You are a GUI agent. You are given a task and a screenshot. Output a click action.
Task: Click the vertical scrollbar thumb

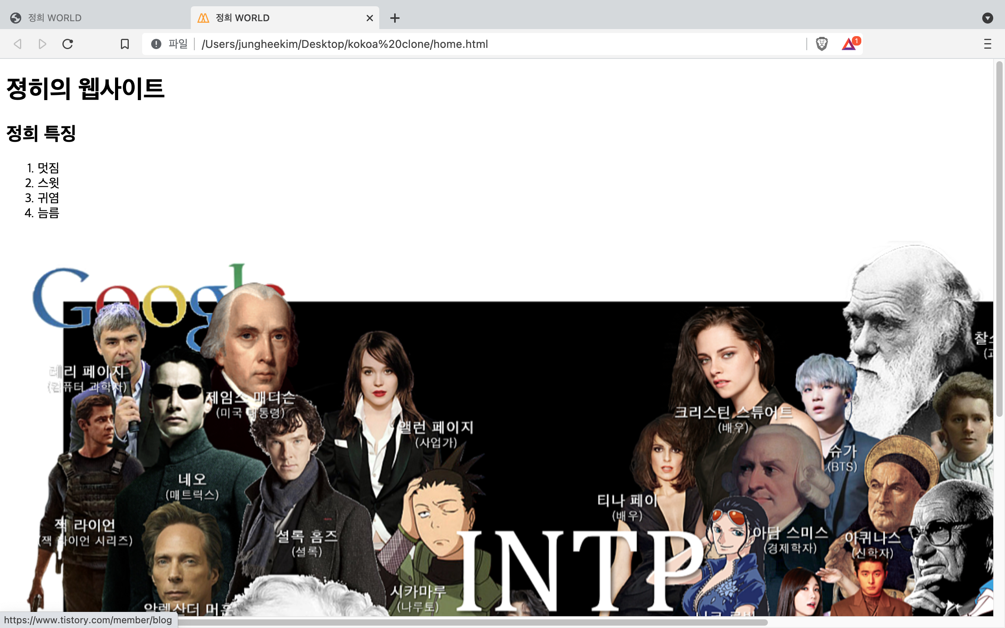click(x=999, y=239)
